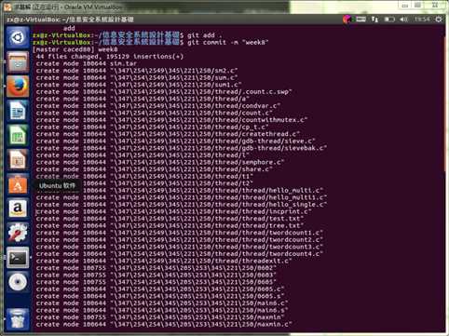The height and width of the screenshot is (336, 449).
Task: Click the line ending in sum1.c
Action: (139, 85)
